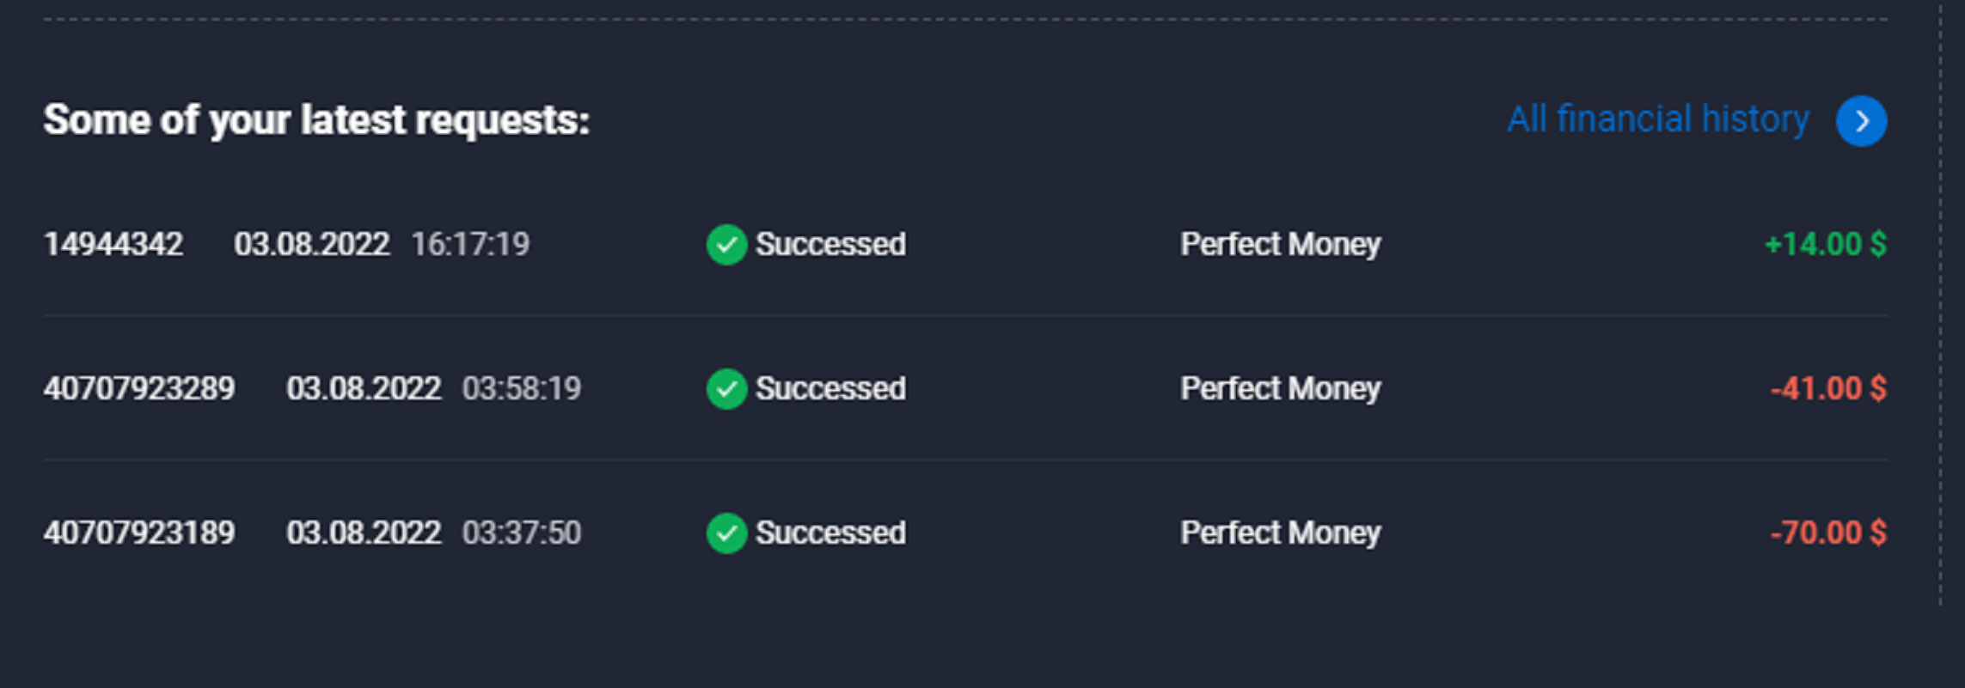Screen dimensions: 1965x688
Task: Expand the -70.00 $ transaction entry
Action: pyautogui.click(x=139, y=533)
